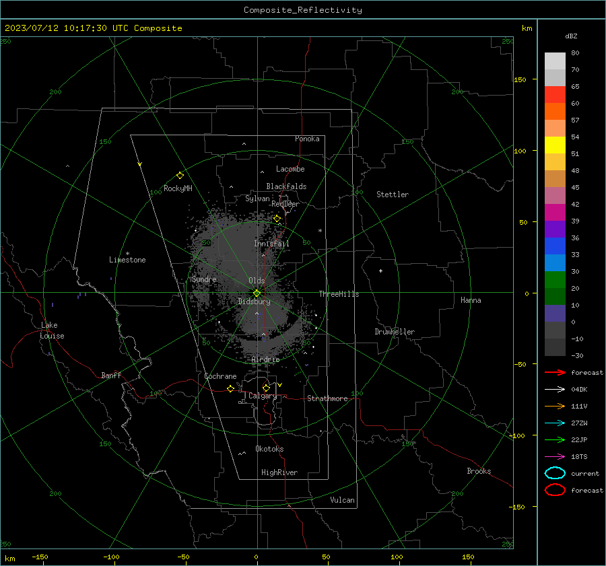Click the Cochrane town label
Screen dimensions: 606x566
pos(220,376)
